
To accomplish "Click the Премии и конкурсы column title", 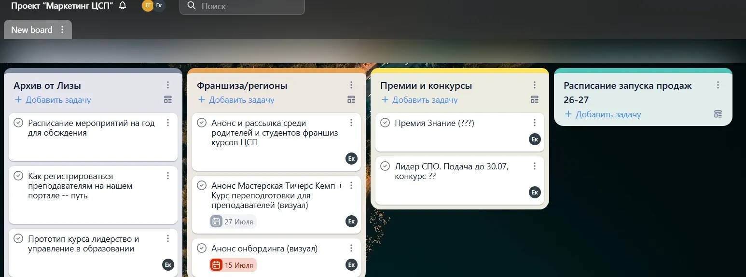I will coord(426,85).
